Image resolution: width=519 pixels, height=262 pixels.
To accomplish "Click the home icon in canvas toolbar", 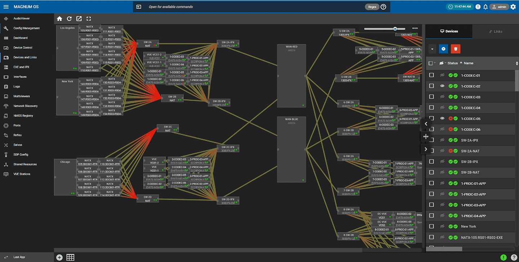I will coord(59,19).
